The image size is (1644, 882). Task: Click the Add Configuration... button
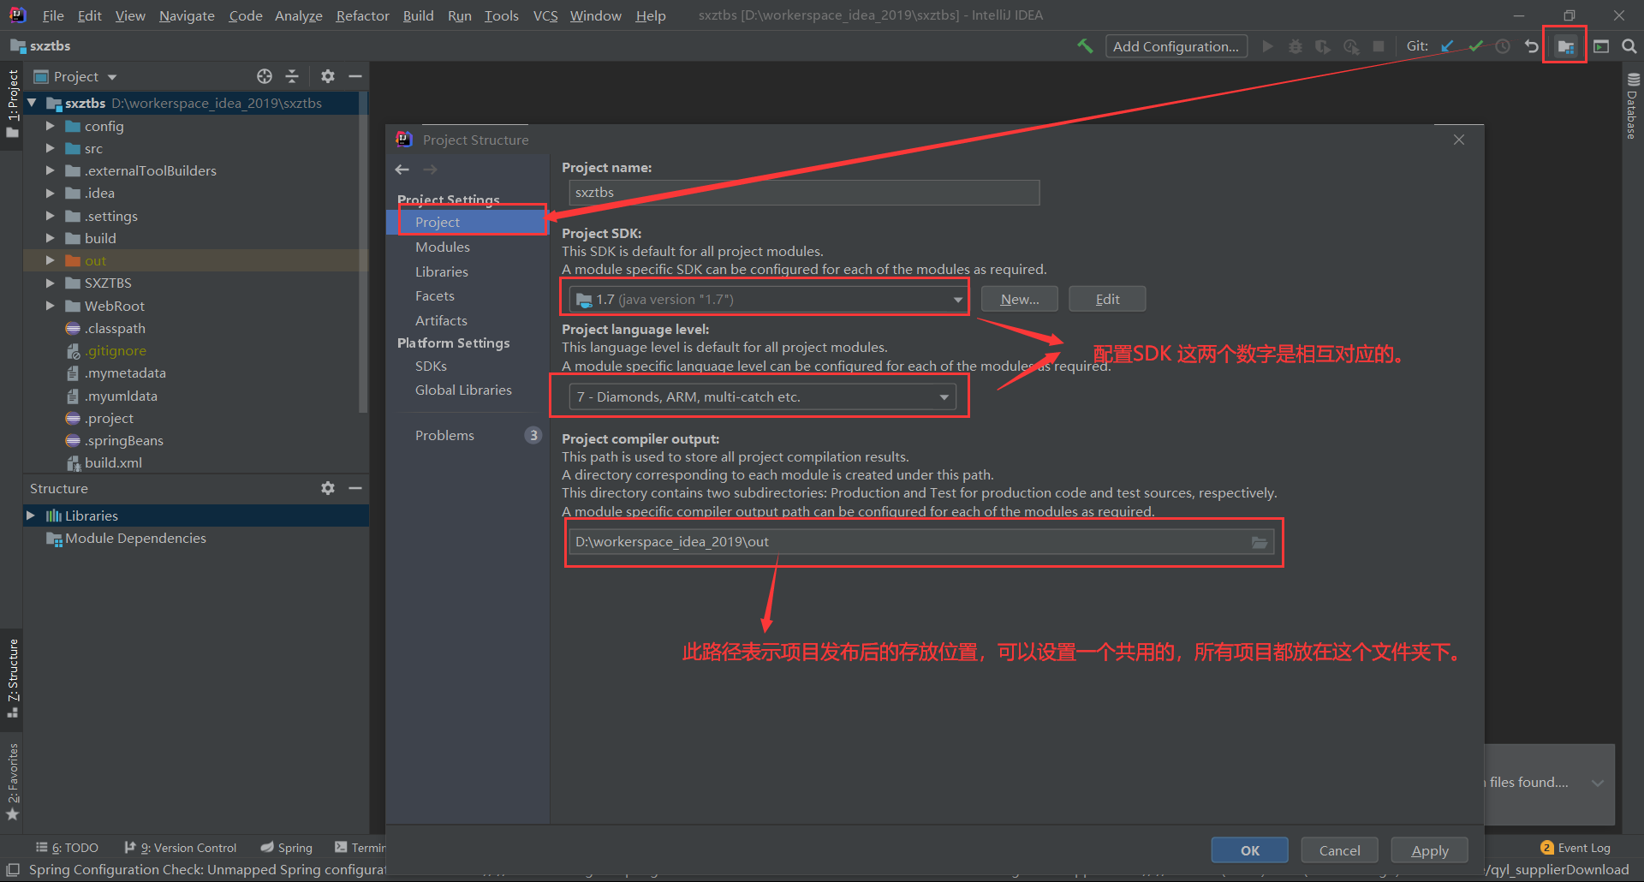point(1176,46)
